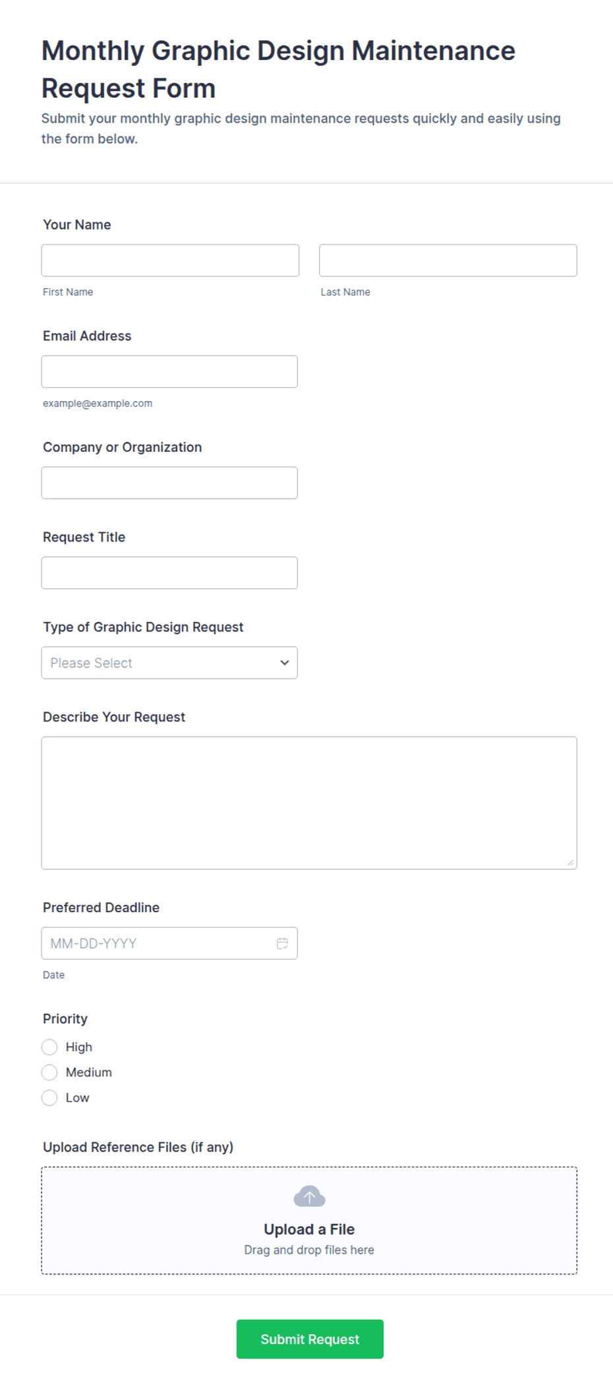Click the dropdown chevron in request type
Image resolution: width=613 pixels, height=1391 pixels.
285,663
